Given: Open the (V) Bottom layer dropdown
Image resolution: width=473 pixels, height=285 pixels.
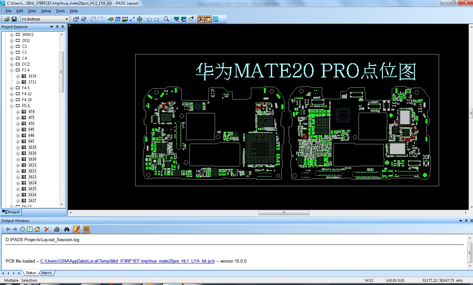Looking at the screenshot, I should tap(67, 19).
